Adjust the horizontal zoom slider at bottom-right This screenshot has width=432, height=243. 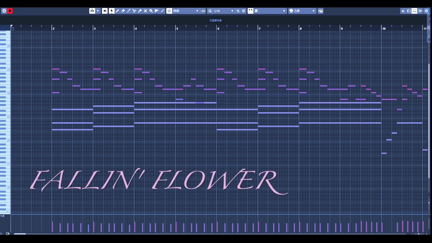(418, 234)
